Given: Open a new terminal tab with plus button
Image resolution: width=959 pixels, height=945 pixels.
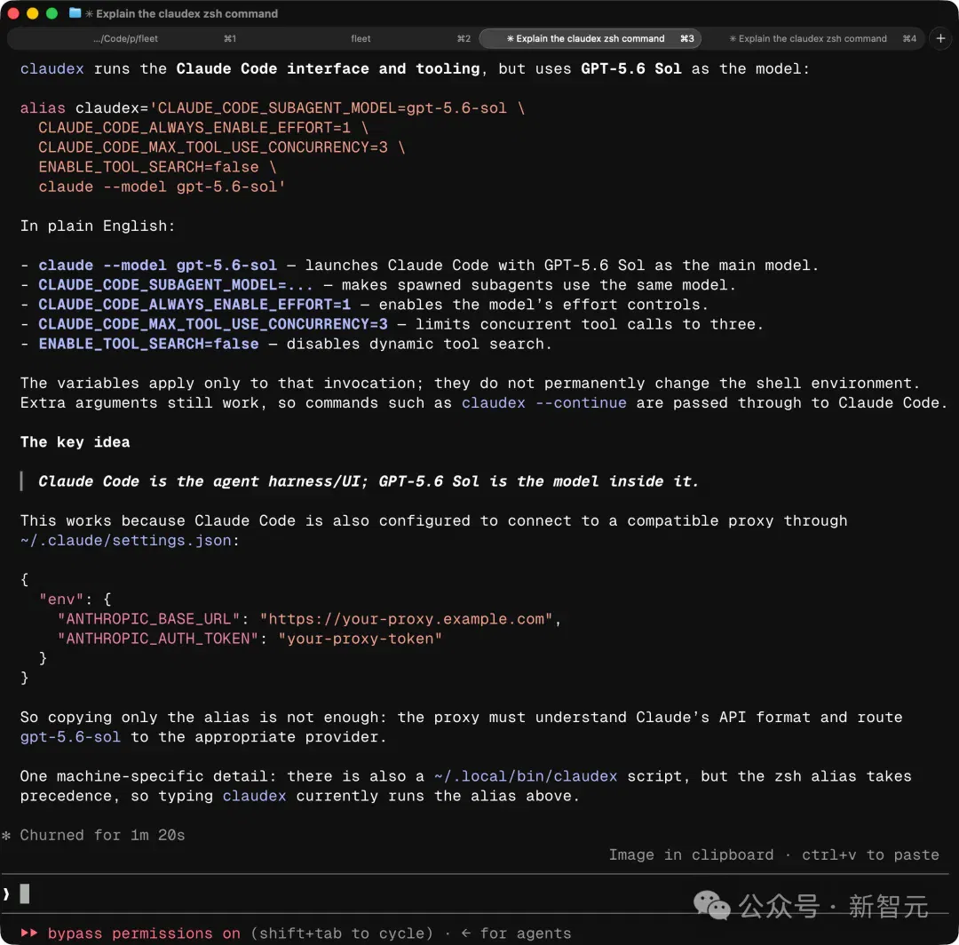Looking at the screenshot, I should (x=940, y=38).
